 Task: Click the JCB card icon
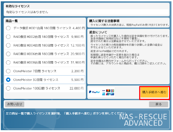click(x=112, y=91)
